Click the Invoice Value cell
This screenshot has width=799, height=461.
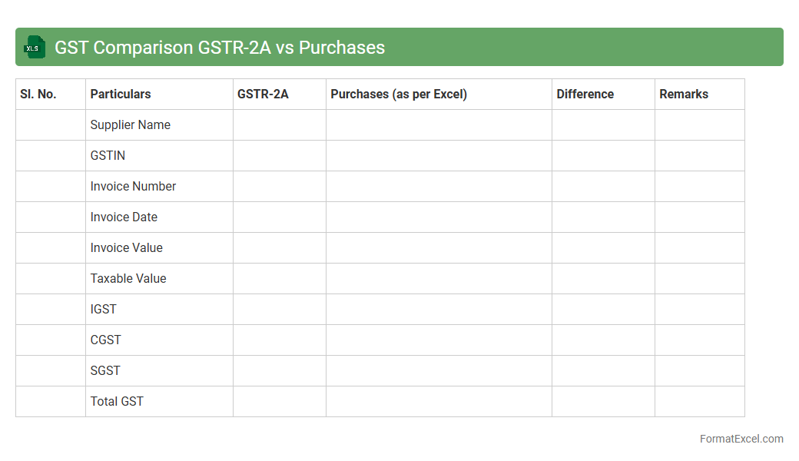click(127, 247)
